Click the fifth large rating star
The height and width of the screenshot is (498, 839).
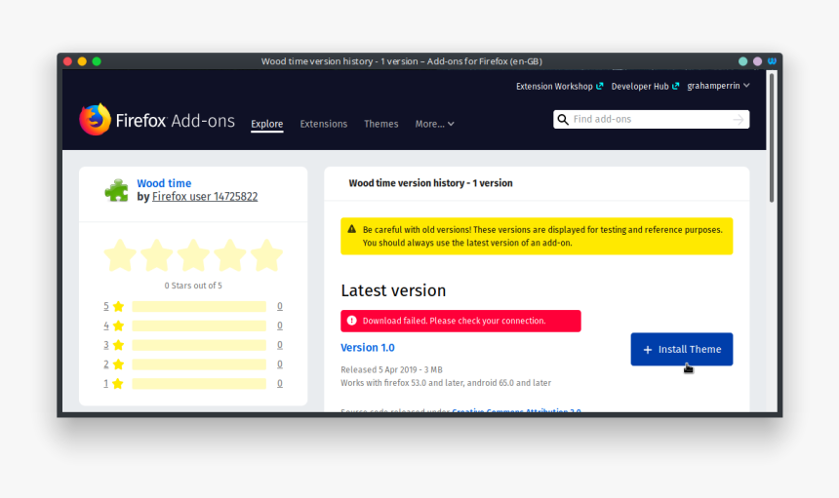click(x=266, y=255)
